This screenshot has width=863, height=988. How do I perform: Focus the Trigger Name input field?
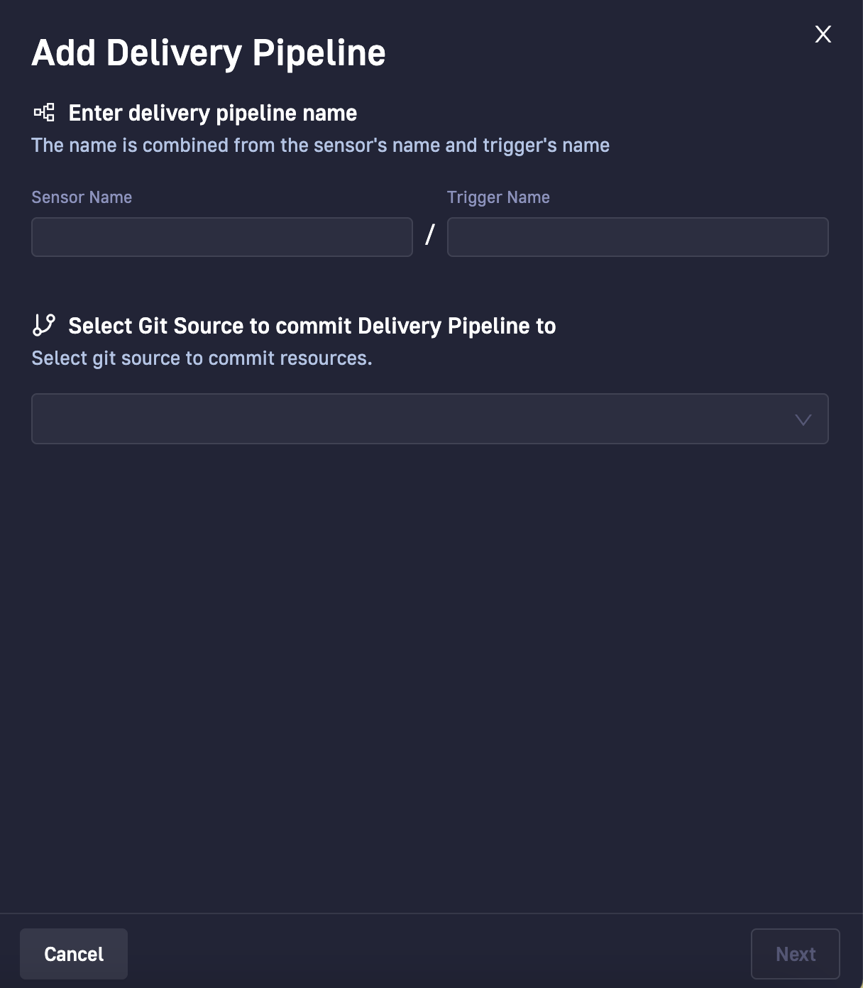coord(637,237)
